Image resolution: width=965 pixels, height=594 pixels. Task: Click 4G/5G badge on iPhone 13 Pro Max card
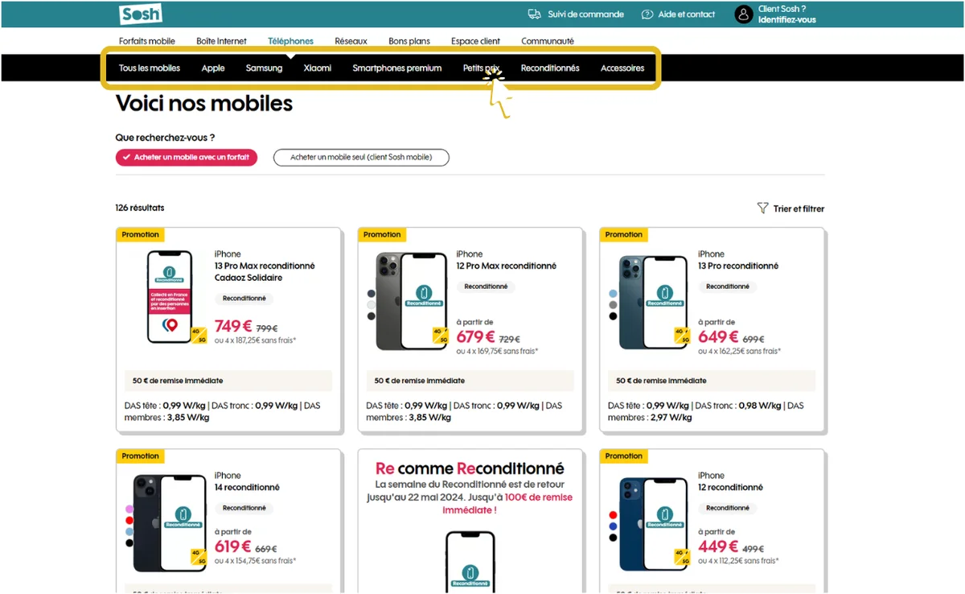(199, 335)
